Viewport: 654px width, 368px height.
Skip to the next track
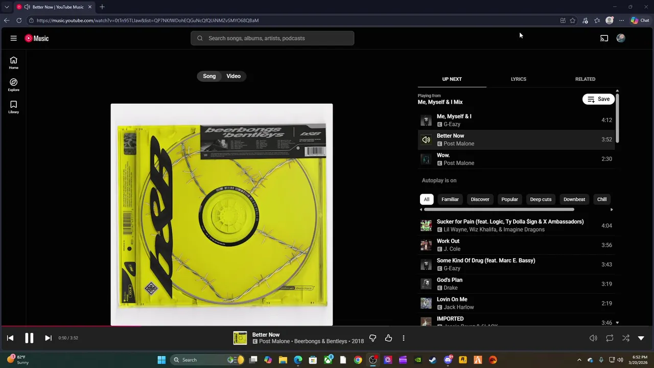48,338
